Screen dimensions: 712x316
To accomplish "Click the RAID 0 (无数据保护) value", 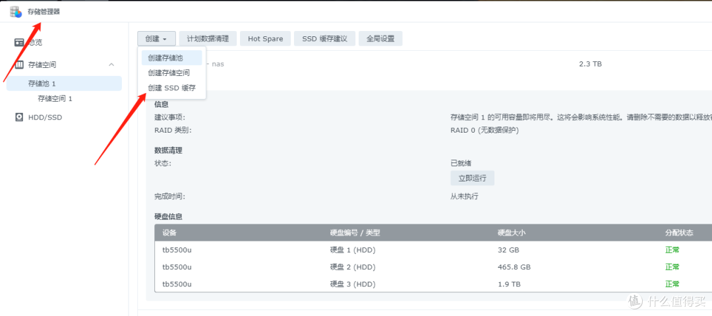I will (x=485, y=131).
